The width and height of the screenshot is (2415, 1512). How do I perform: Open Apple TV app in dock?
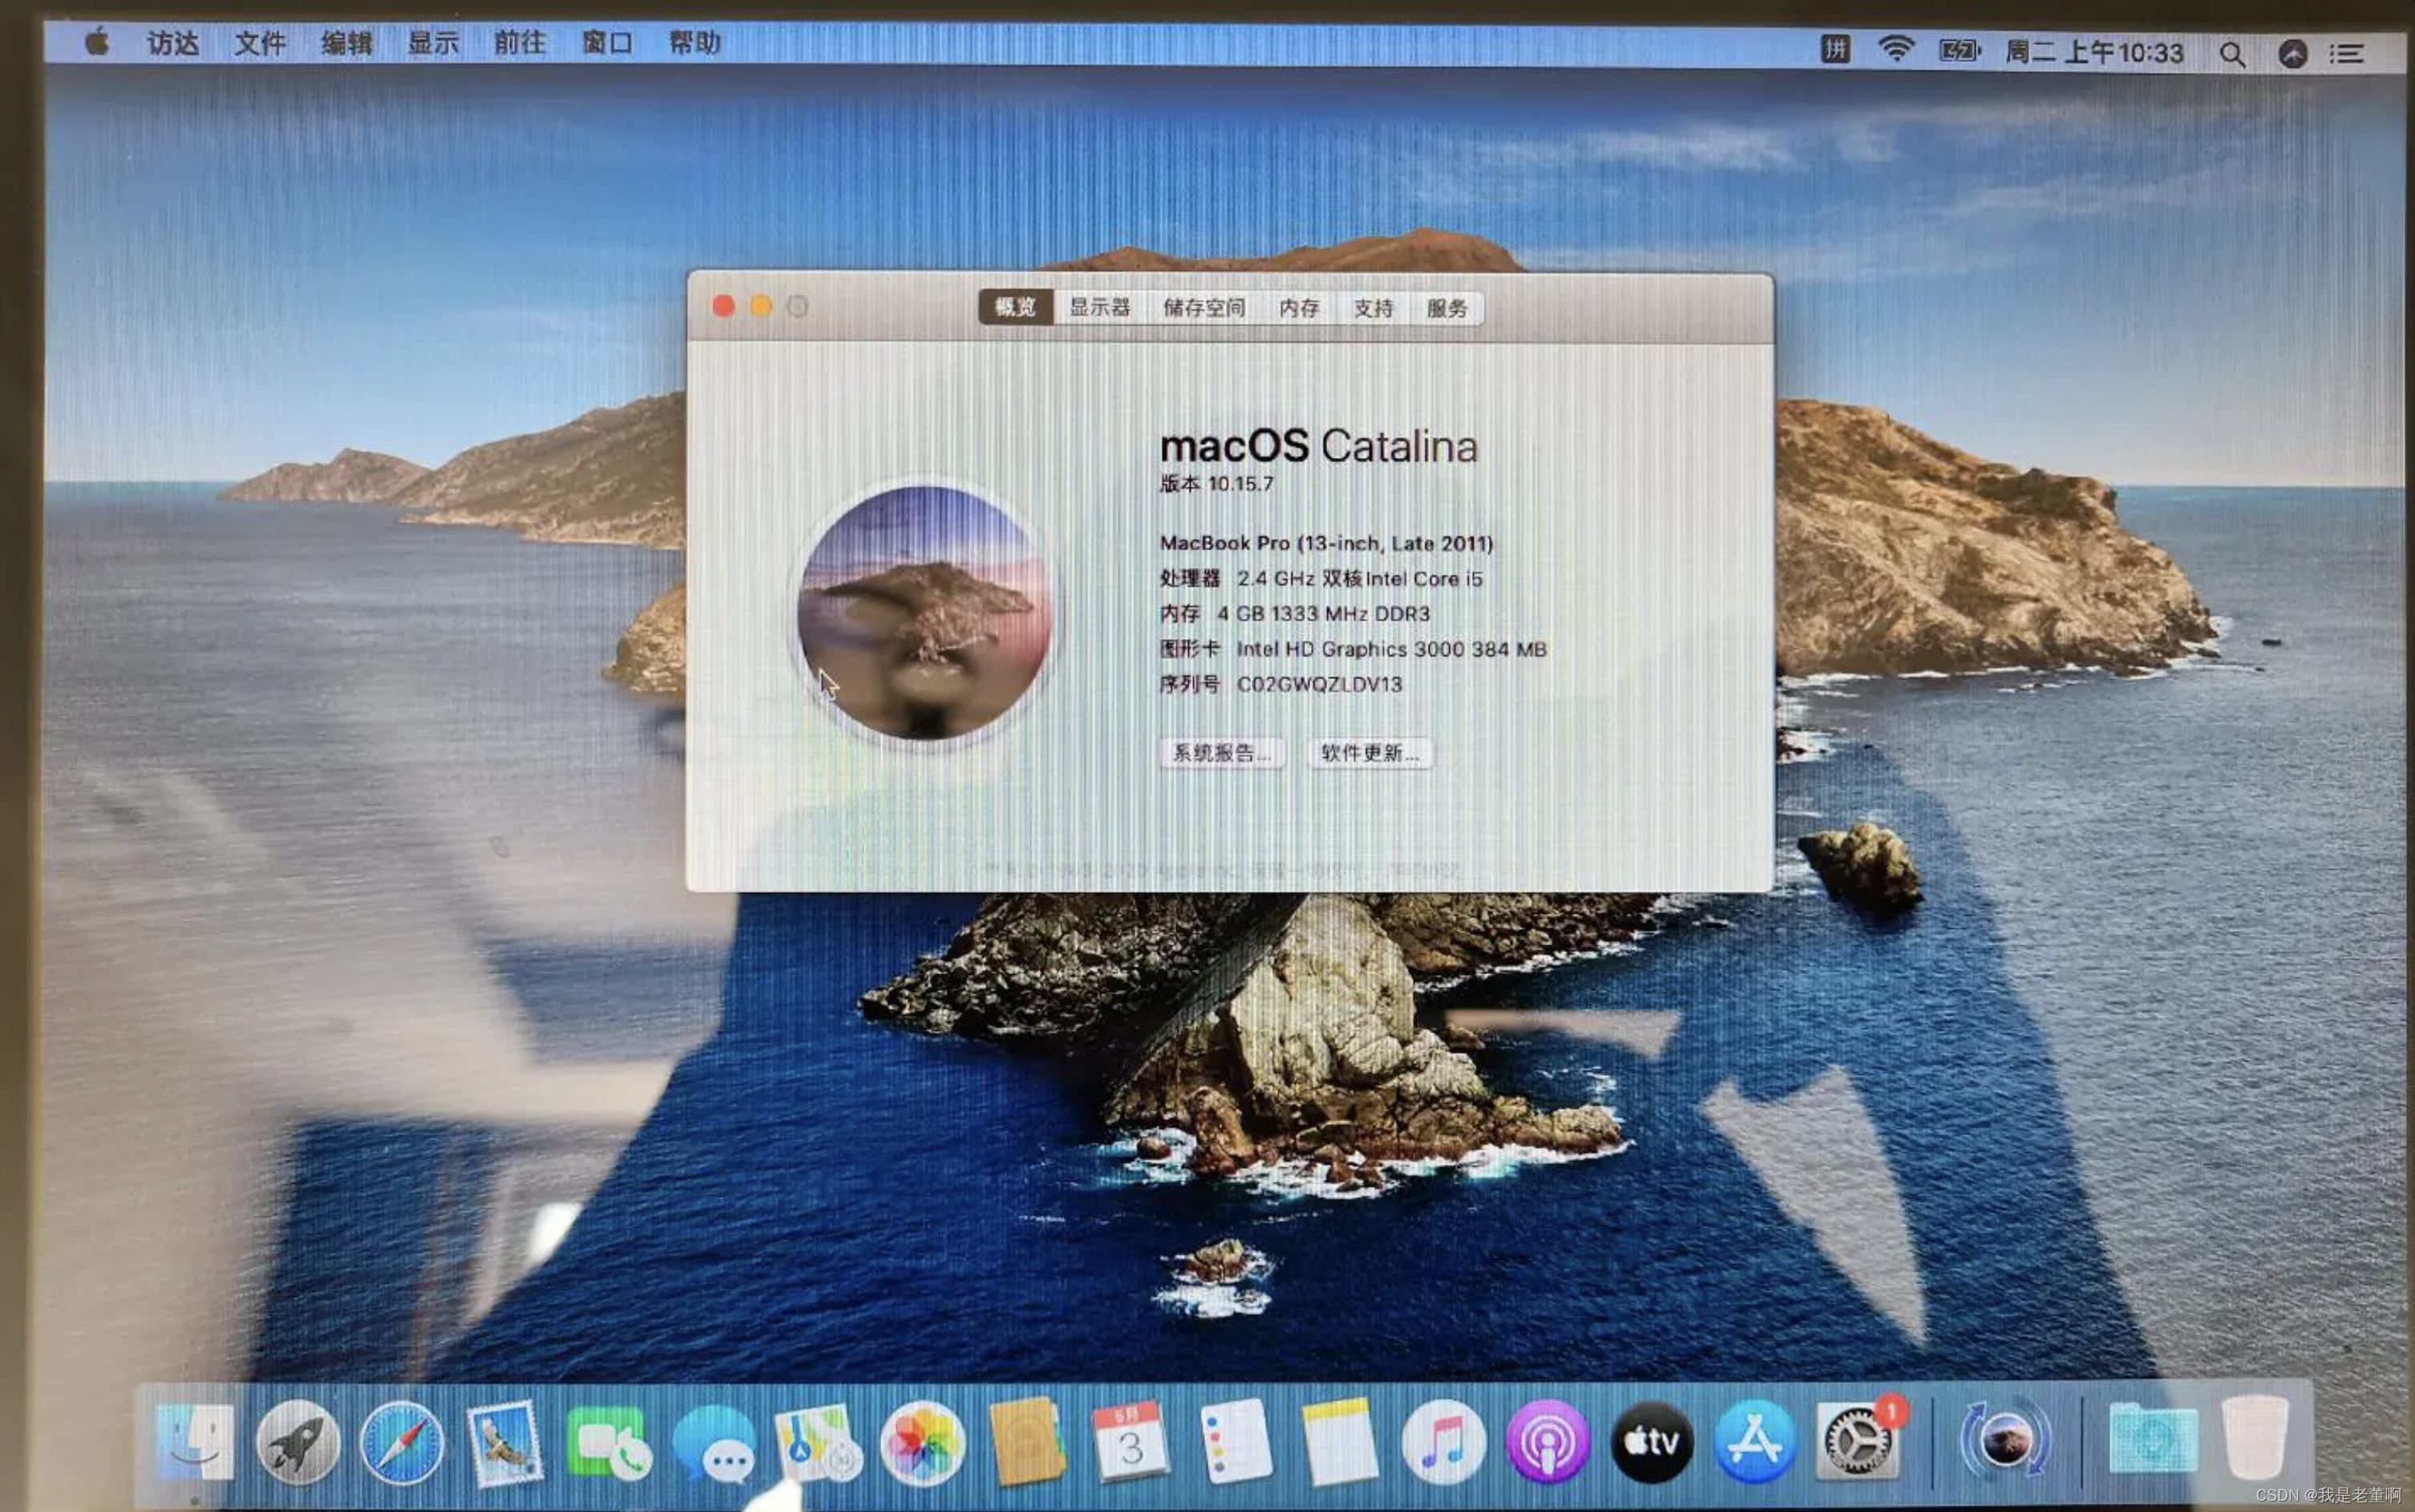(x=1652, y=1441)
